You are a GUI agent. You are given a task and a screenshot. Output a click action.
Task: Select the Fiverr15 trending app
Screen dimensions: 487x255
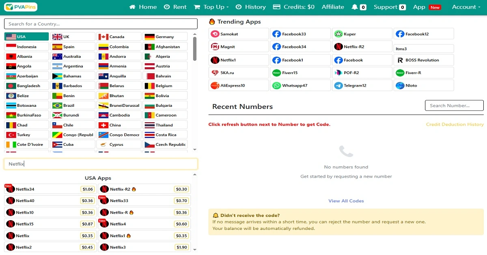pos(300,73)
